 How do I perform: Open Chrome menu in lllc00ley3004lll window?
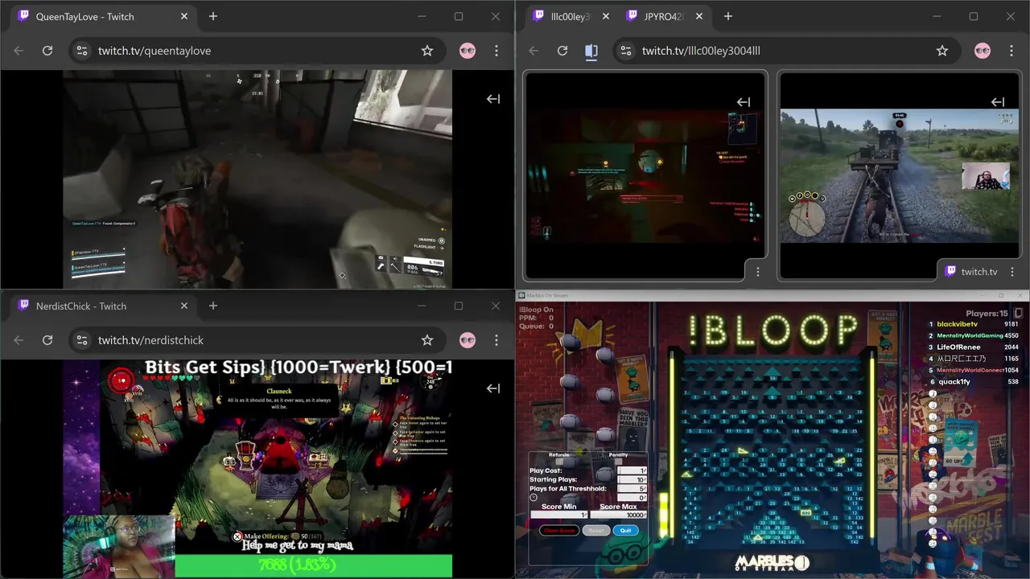coord(1011,51)
